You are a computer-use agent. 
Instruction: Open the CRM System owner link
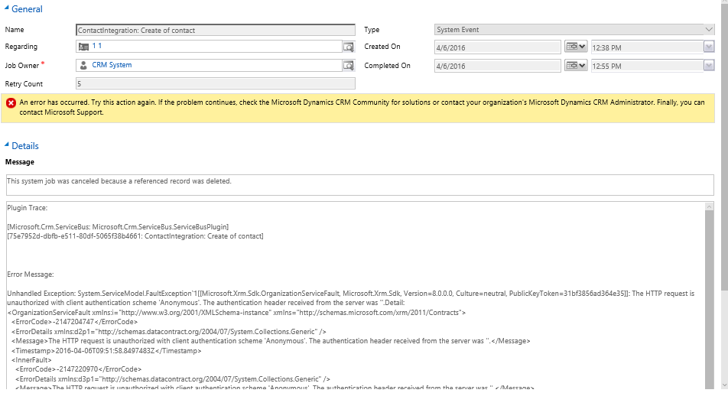[x=112, y=66]
